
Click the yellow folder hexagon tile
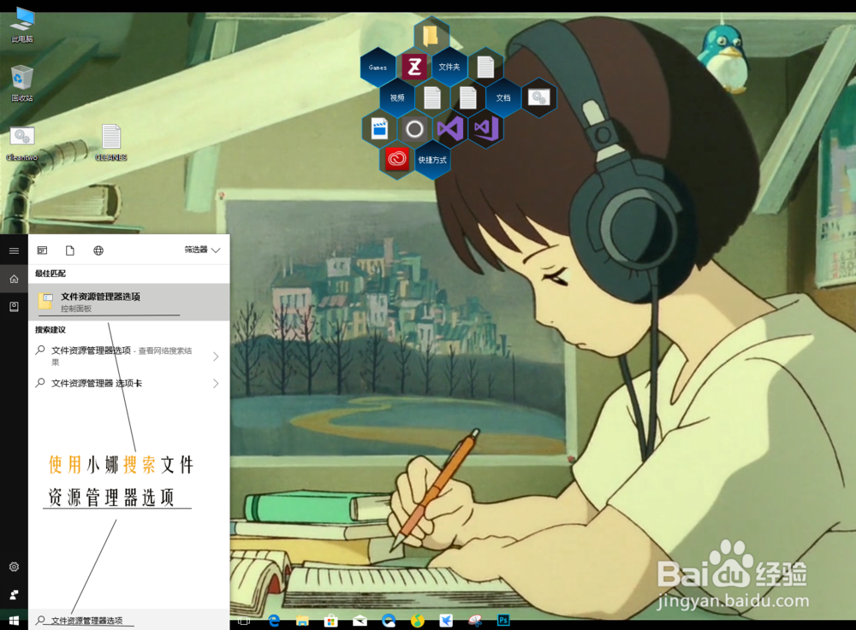[431, 36]
